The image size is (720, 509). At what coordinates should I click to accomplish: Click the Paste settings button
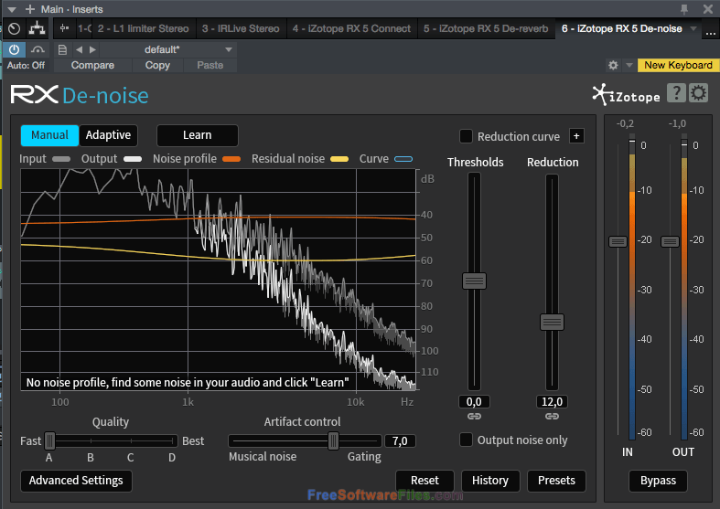(210, 65)
